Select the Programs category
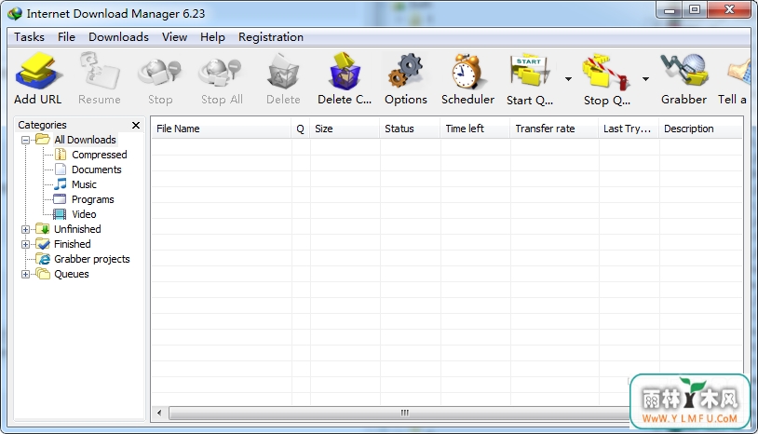 coord(92,199)
